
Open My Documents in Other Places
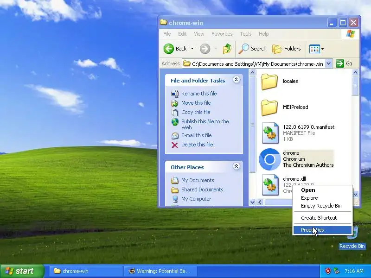[198, 180]
